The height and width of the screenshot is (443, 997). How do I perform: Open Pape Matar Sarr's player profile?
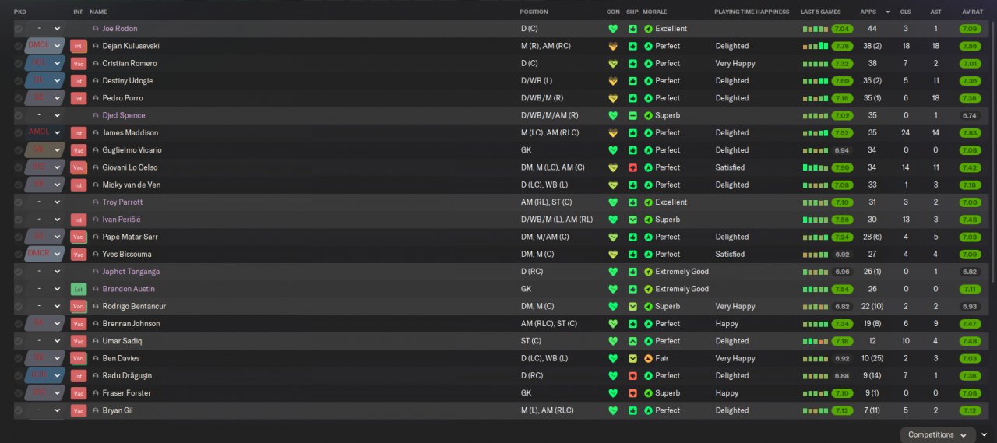point(130,237)
